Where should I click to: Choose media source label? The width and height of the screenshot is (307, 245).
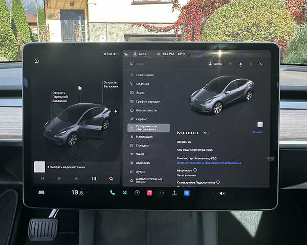(x=67, y=167)
